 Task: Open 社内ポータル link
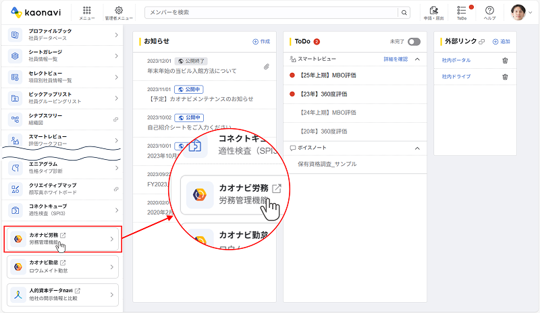[456, 60]
